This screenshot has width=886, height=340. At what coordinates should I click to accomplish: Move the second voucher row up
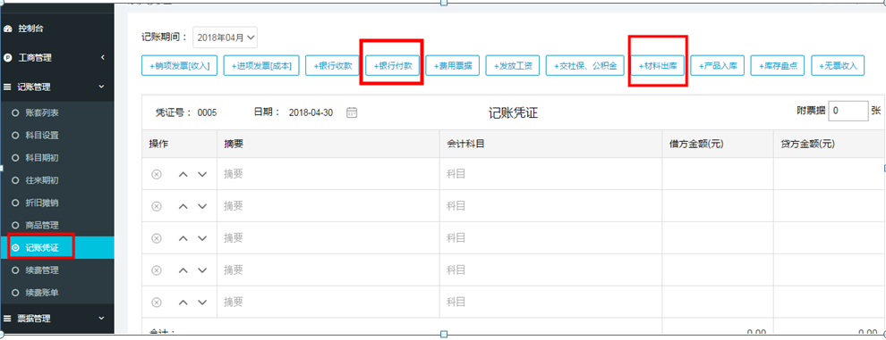click(x=183, y=206)
